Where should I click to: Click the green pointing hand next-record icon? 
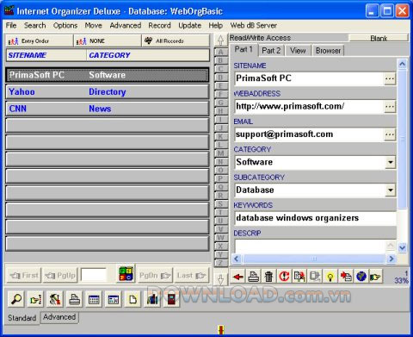(x=375, y=277)
